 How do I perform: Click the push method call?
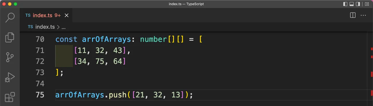tap(118, 95)
